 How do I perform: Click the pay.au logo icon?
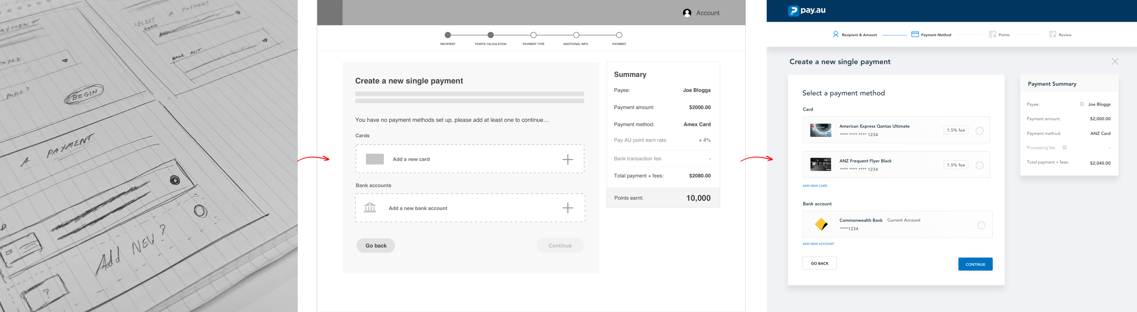793,11
